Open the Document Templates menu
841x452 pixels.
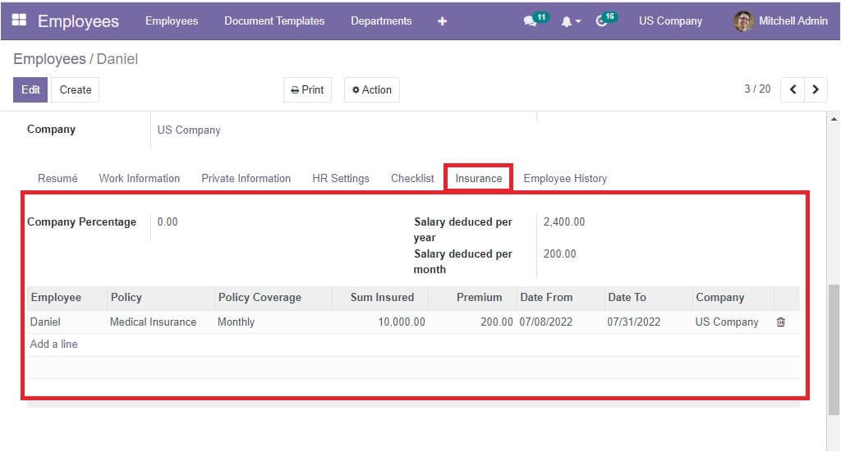pos(274,21)
